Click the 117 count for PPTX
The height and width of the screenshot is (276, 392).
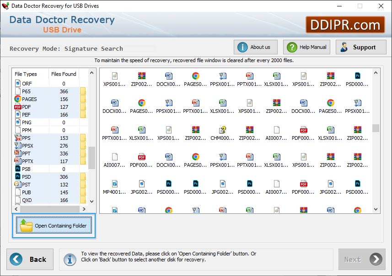[64, 161]
